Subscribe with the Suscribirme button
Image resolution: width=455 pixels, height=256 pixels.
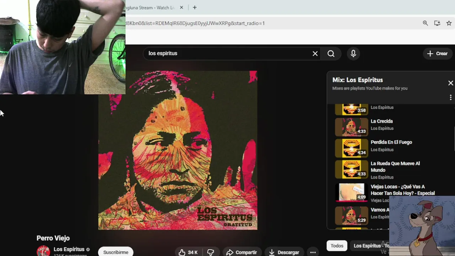point(116,252)
